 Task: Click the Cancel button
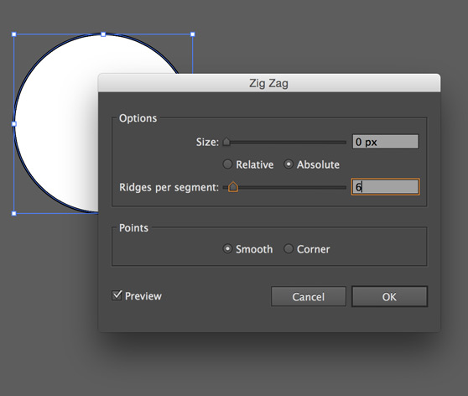coord(309,296)
